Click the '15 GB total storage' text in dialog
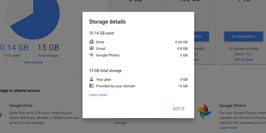 [105, 70]
